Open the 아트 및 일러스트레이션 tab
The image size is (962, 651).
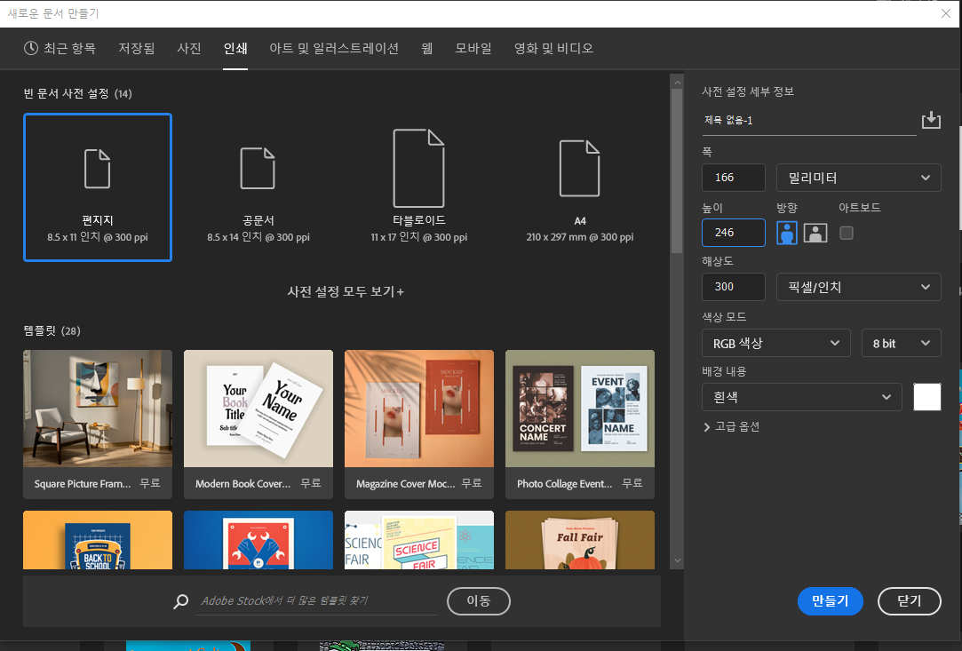pos(334,48)
